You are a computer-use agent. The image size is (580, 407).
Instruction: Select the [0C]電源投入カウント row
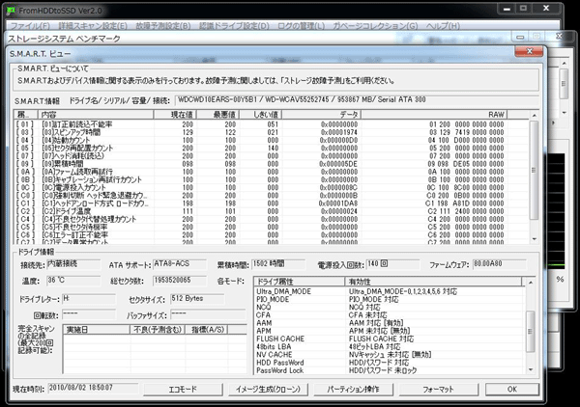click(x=272, y=187)
